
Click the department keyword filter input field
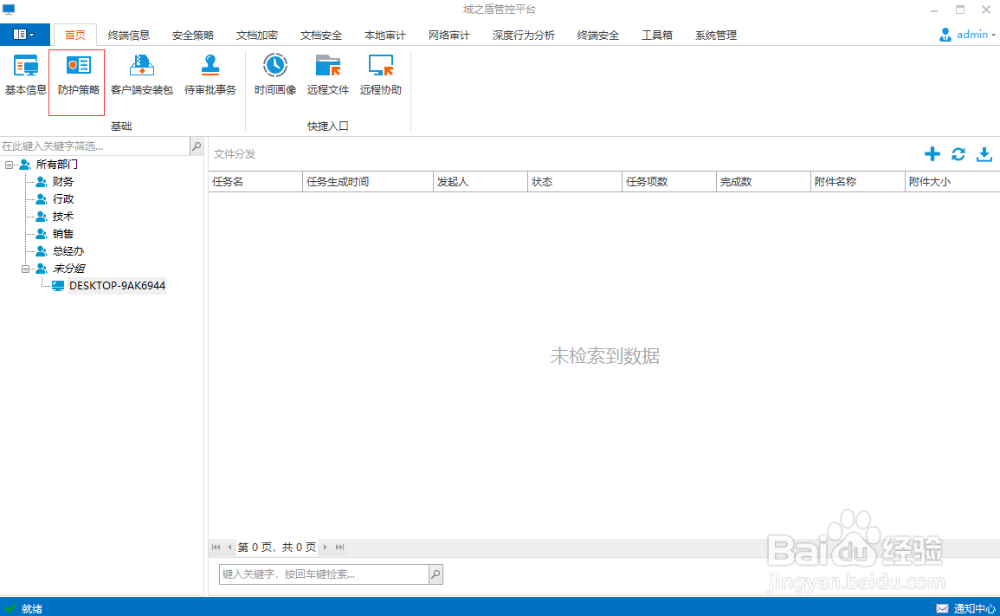(x=95, y=146)
